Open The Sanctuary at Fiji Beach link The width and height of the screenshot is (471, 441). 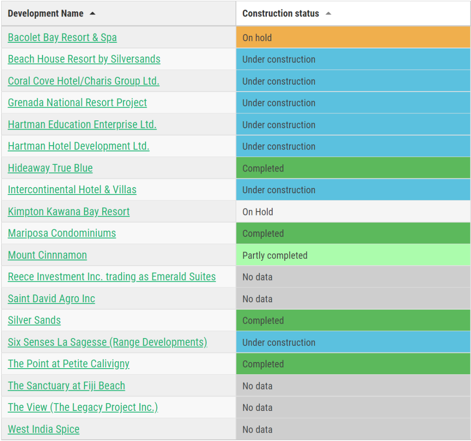coord(66,386)
